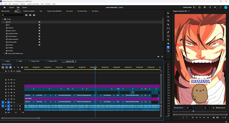229x123 pixels.
Task: Click the New Custom Bin folder icon
Action: click(x=158, y=57)
